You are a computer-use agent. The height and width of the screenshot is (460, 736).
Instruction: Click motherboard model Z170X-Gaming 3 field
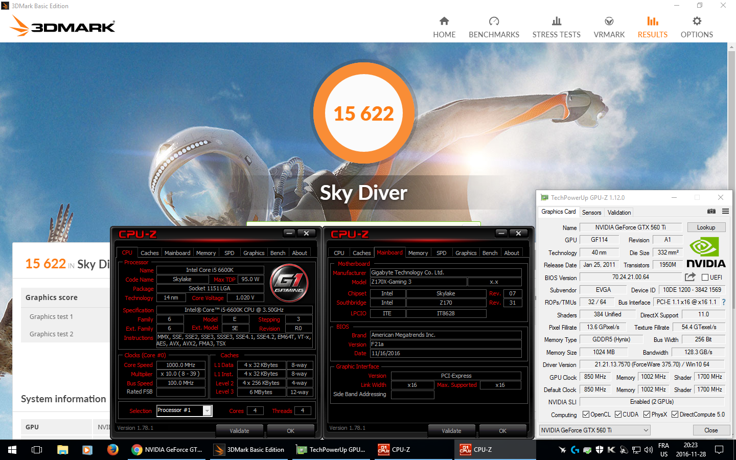(418, 282)
